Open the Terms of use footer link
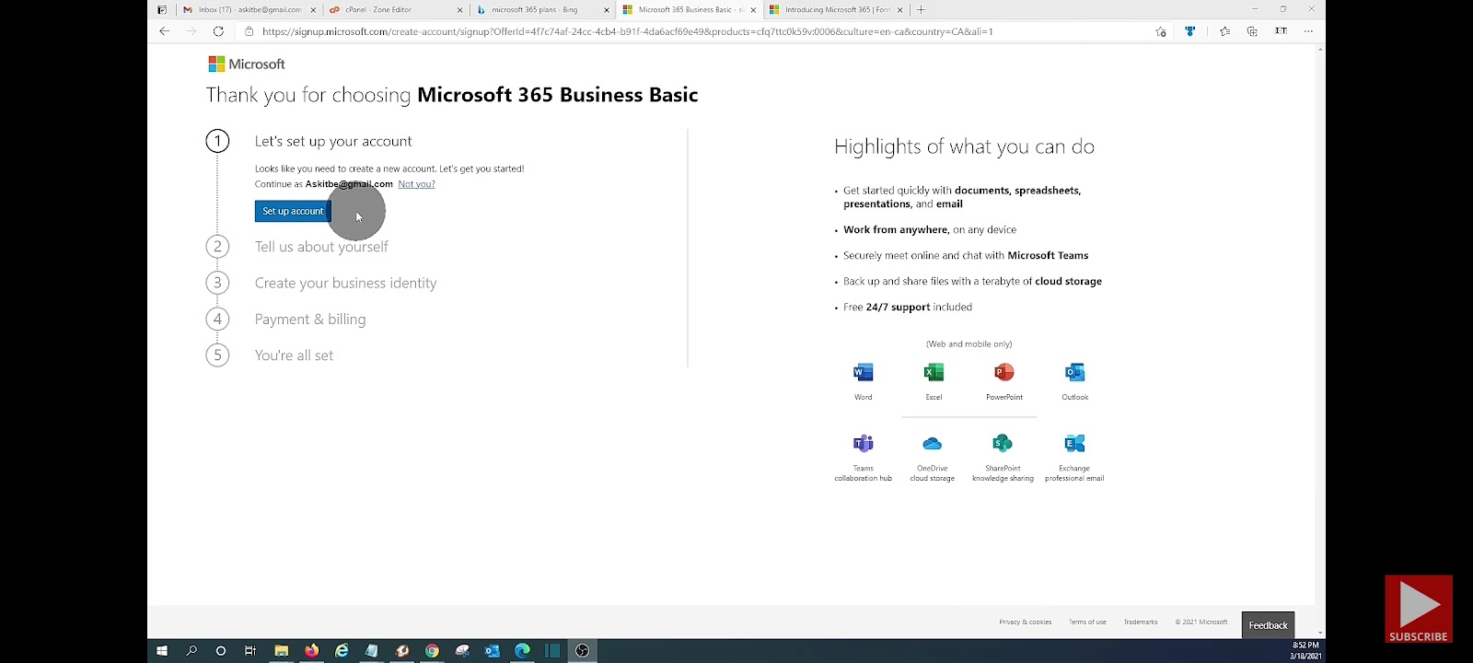 [1087, 622]
